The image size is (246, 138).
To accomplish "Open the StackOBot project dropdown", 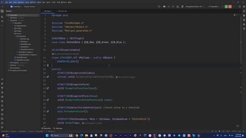I will [16, 7].
